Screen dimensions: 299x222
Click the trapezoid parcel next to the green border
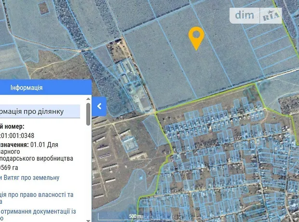point(155,130)
